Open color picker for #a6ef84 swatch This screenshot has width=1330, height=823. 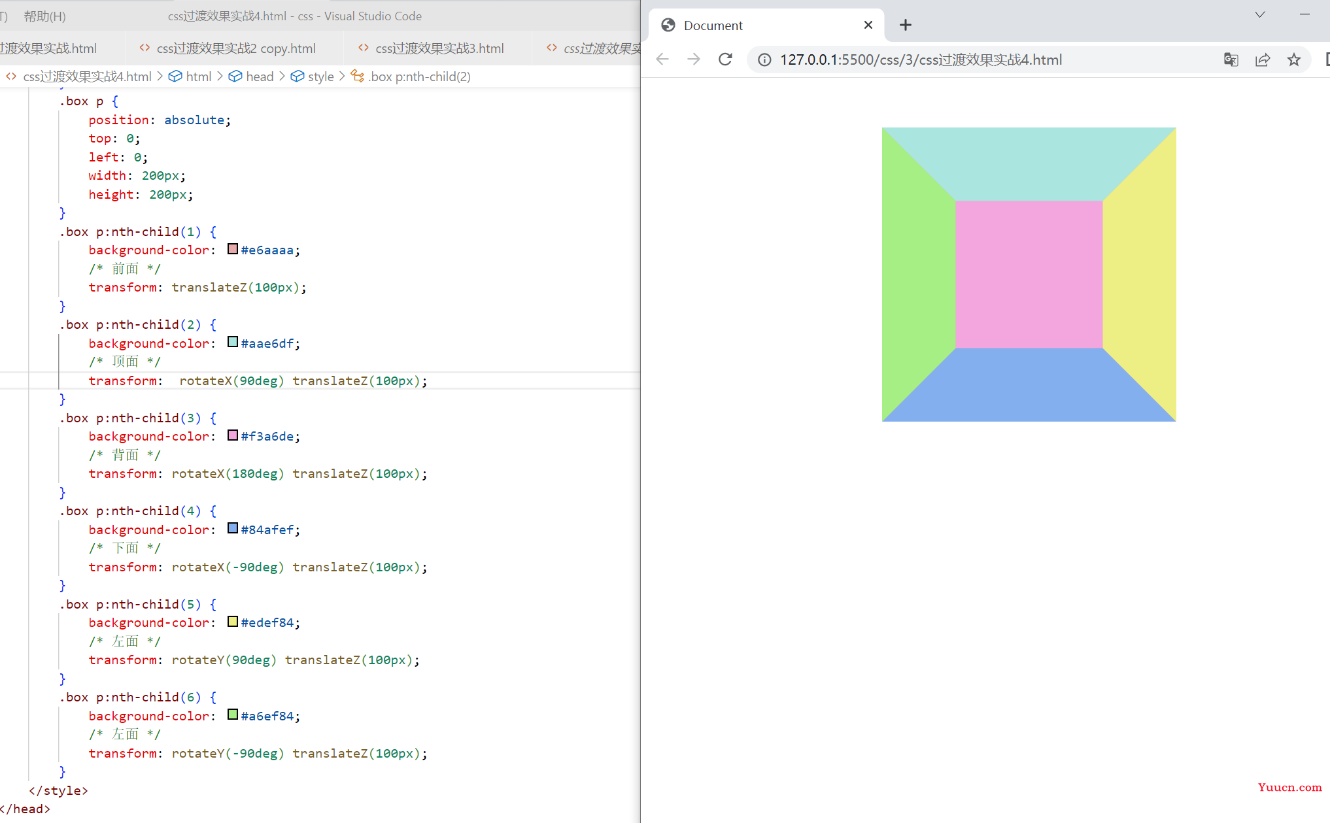tap(233, 714)
